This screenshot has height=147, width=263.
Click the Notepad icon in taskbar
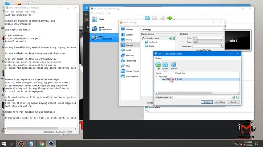[31, 144]
